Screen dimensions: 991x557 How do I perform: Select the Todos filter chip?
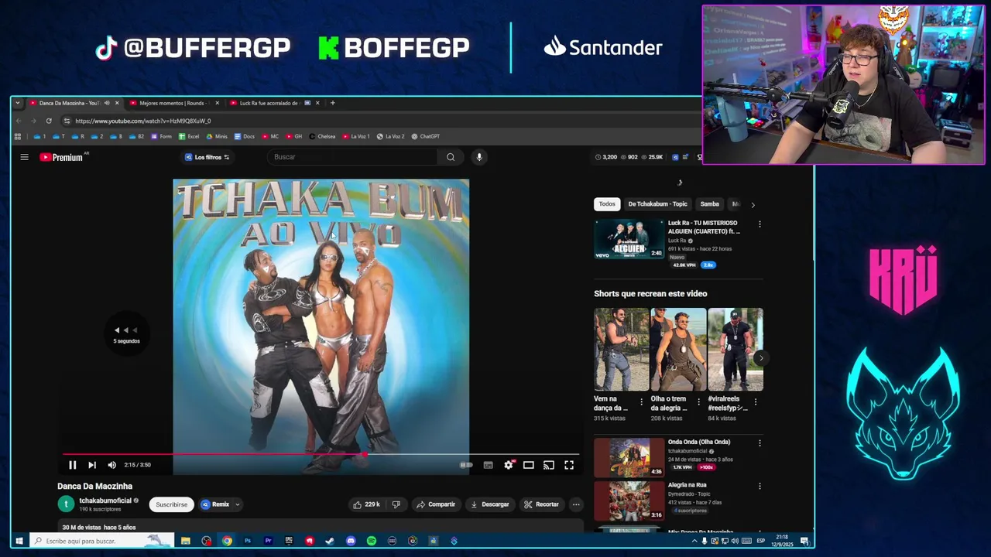pos(607,204)
